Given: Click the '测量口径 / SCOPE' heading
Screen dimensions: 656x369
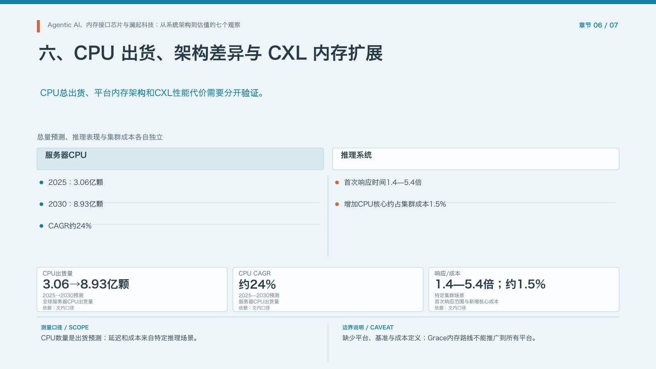Looking at the screenshot, I should click(x=65, y=328).
